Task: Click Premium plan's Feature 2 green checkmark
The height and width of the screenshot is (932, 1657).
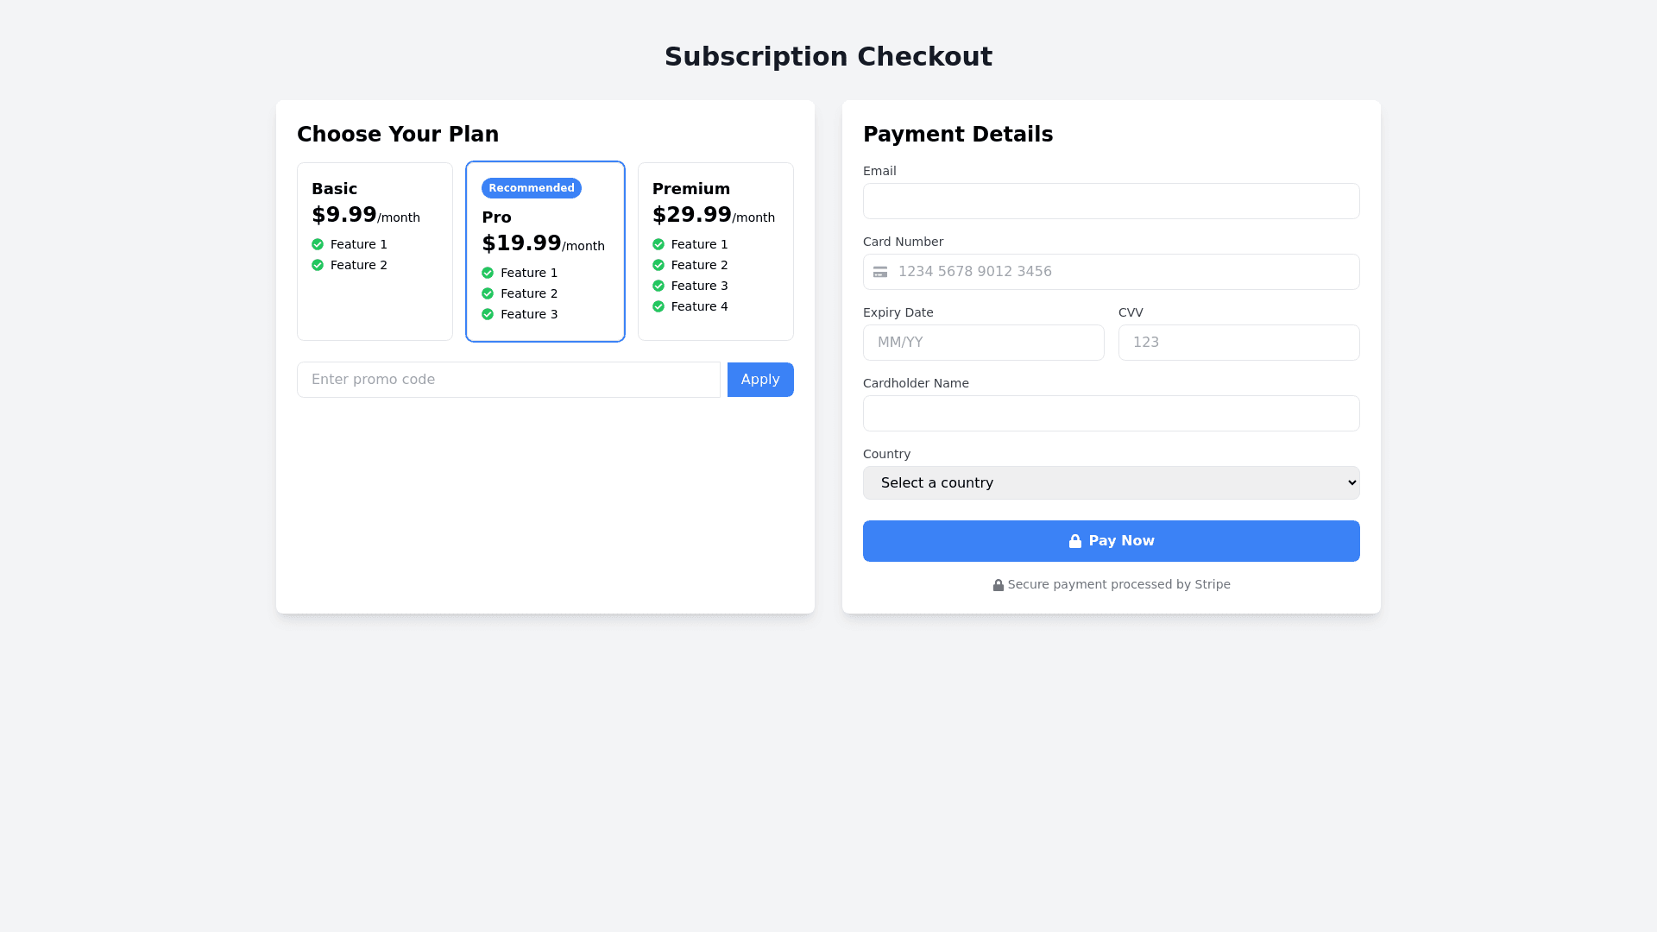Action: point(658,265)
